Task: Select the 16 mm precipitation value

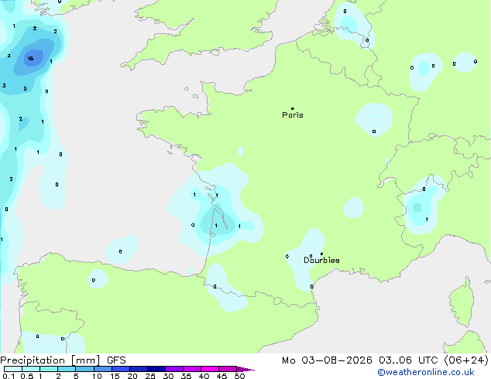Action: point(30,59)
